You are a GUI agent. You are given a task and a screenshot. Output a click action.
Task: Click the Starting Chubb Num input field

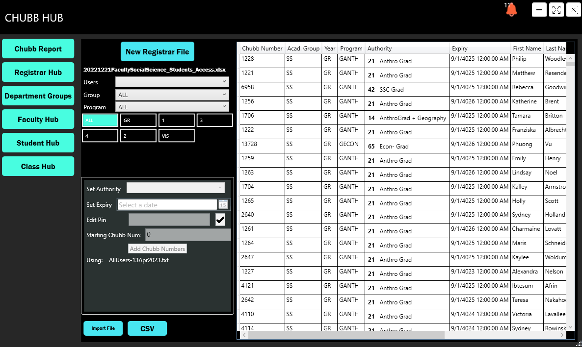[x=188, y=235]
